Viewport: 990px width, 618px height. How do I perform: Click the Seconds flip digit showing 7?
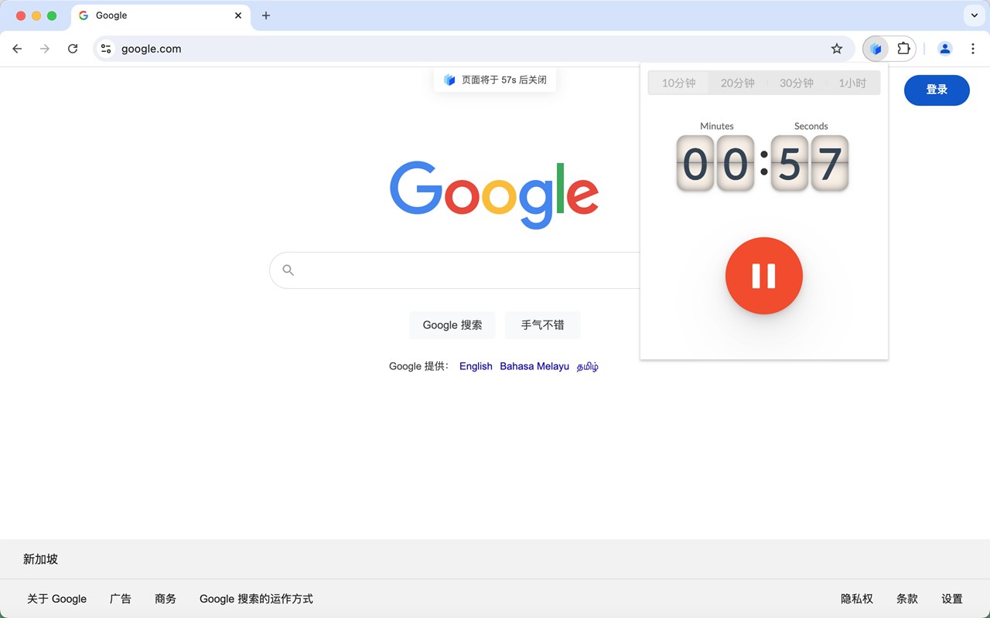[x=830, y=163]
